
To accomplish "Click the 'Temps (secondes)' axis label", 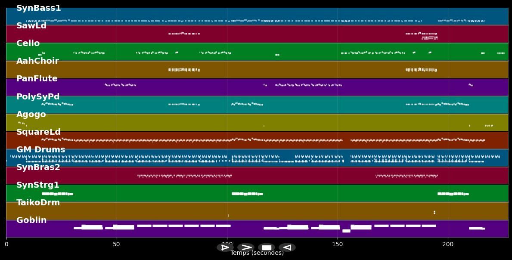I will [x=257, y=253].
